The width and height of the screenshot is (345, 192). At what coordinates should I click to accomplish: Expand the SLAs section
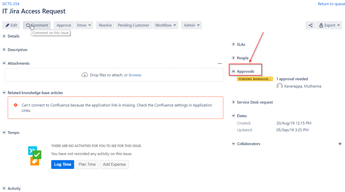pos(233,45)
